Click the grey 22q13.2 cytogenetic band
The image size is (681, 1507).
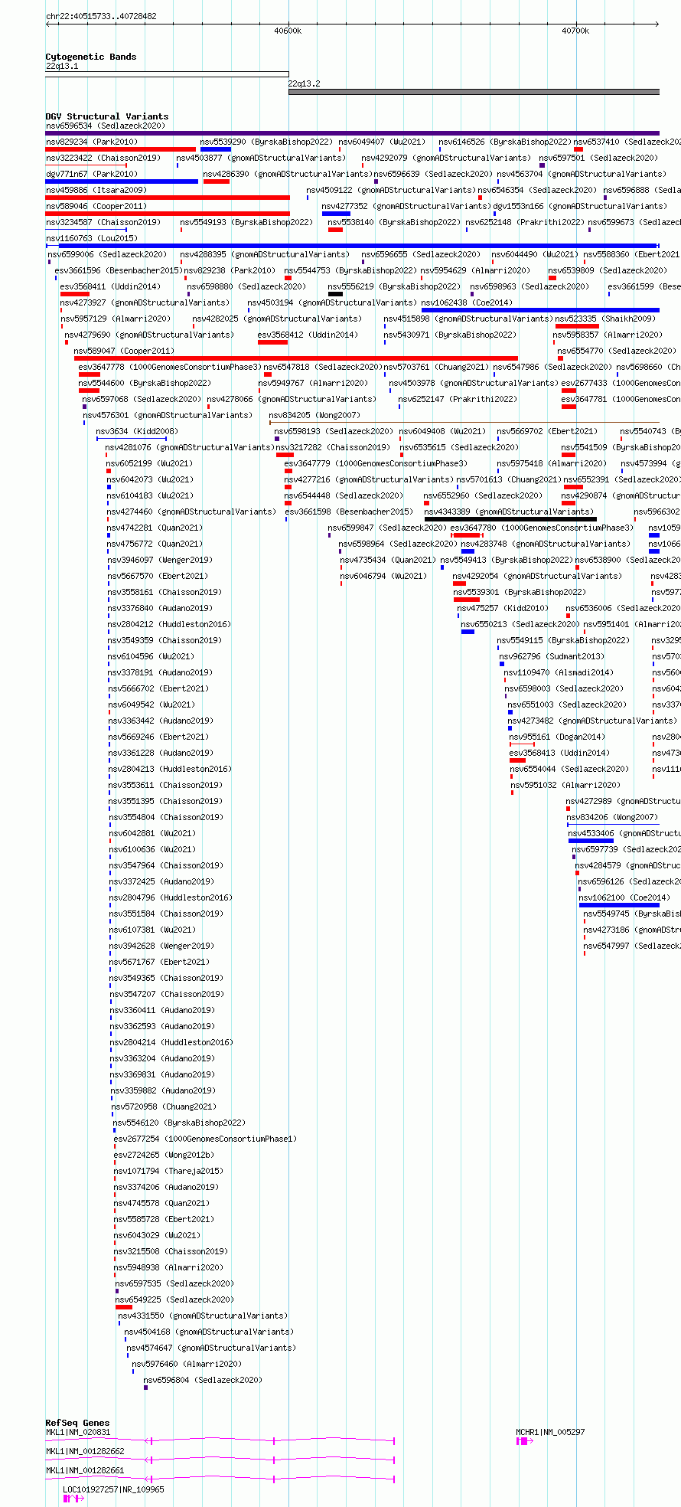click(x=474, y=92)
